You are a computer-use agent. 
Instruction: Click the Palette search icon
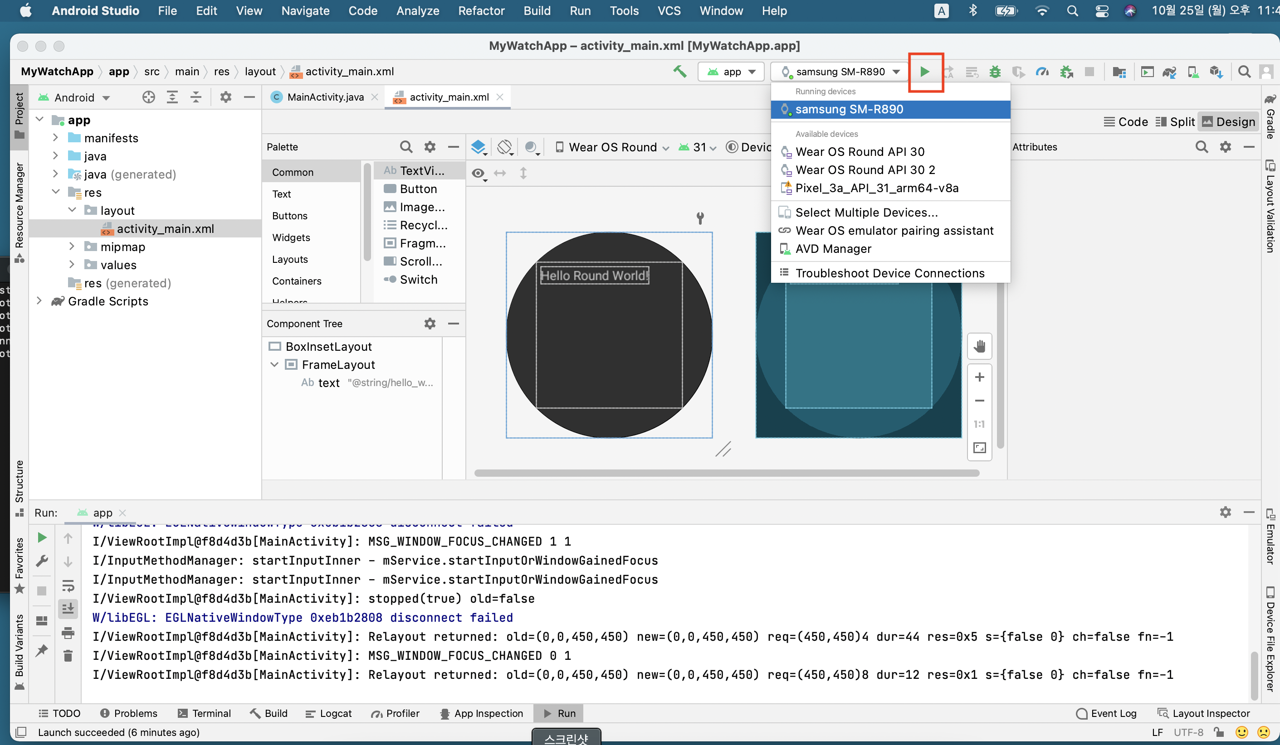(x=405, y=147)
